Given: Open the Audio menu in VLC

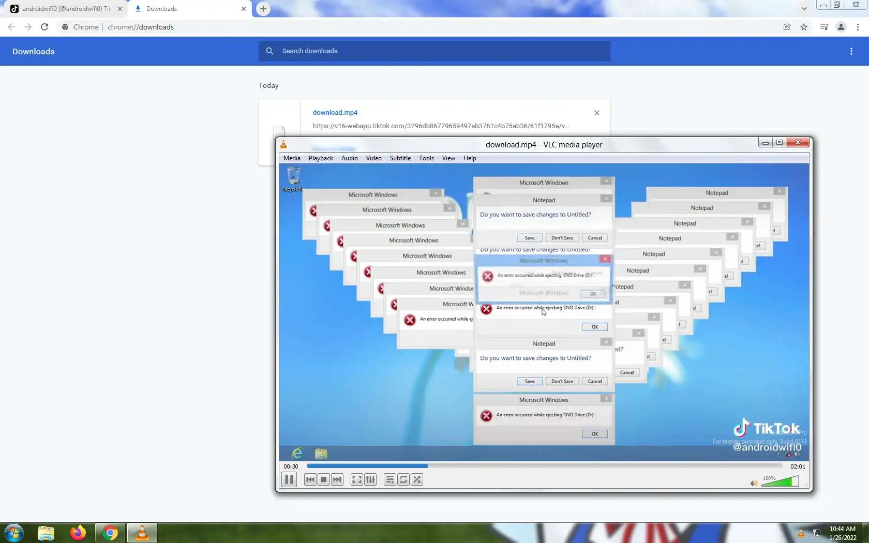Looking at the screenshot, I should pyautogui.click(x=350, y=158).
